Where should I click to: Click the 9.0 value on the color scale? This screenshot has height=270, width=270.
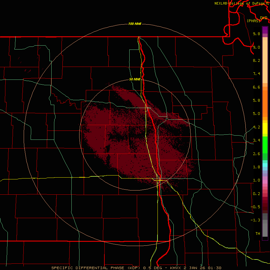click(x=256, y=47)
